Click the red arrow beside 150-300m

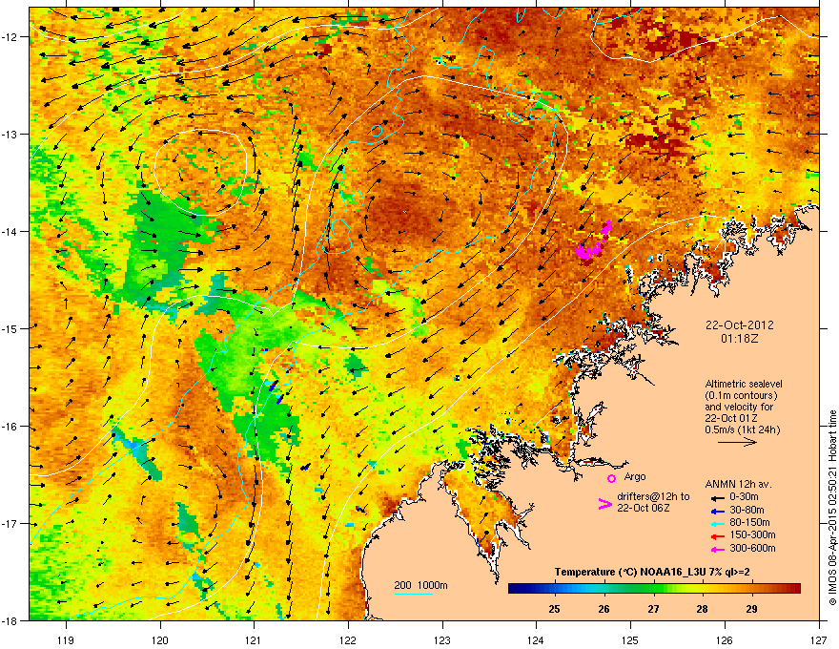(718, 536)
